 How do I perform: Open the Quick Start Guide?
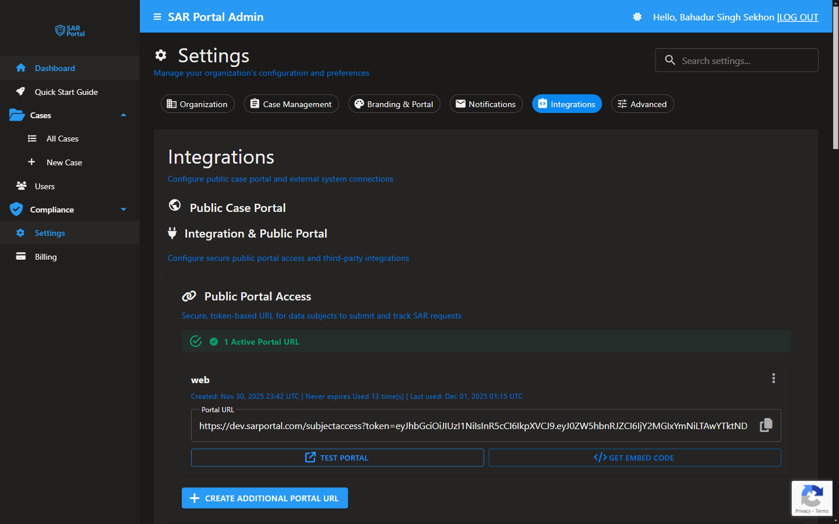point(21,91)
